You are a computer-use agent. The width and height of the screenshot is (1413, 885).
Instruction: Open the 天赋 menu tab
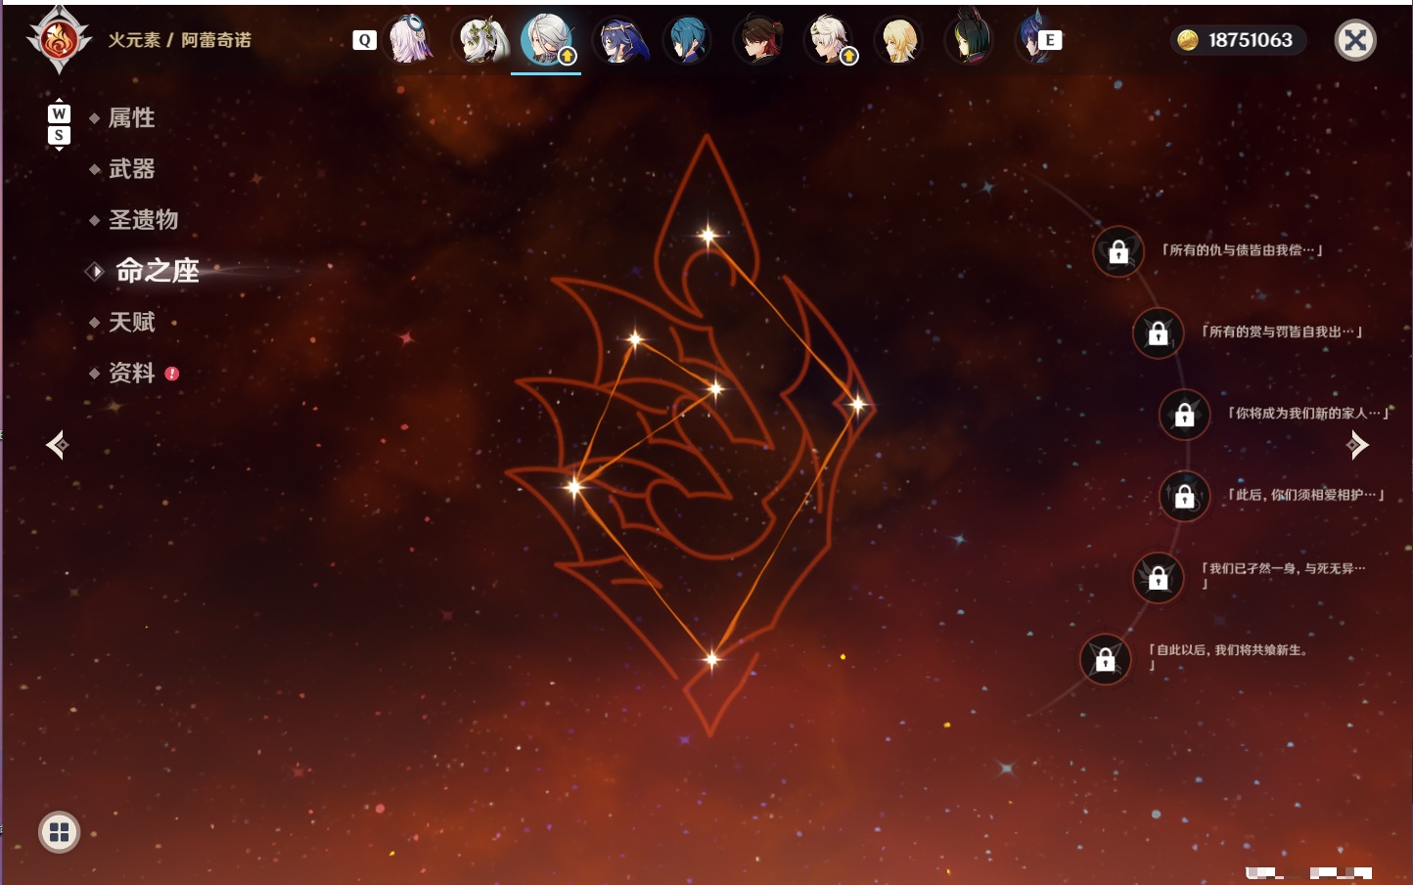click(132, 322)
